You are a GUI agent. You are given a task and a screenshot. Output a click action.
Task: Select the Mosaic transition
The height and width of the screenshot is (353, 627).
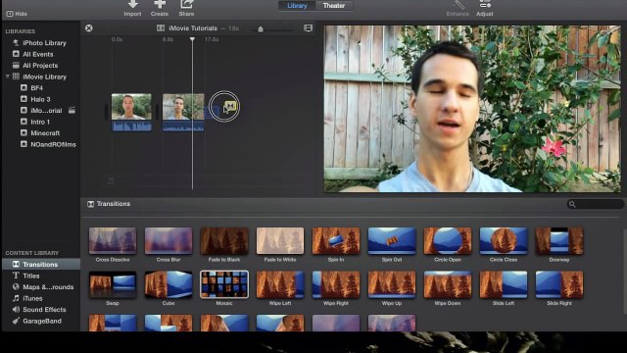point(224,284)
